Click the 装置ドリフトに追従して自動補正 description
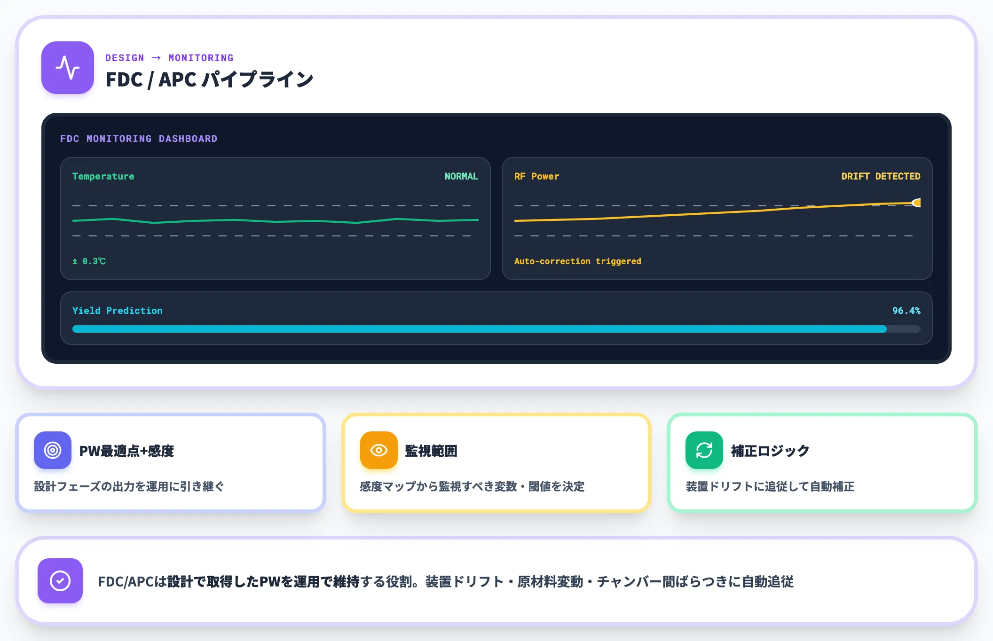Image resolution: width=993 pixels, height=641 pixels. coord(770,486)
